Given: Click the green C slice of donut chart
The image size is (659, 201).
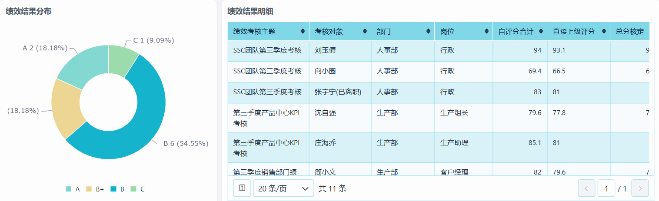Looking at the screenshot, I should pos(121,60).
